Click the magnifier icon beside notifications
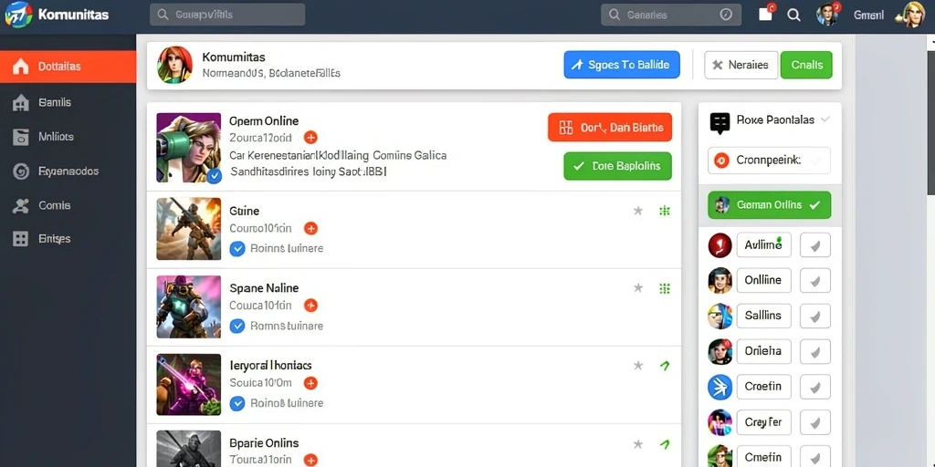 pos(793,15)
